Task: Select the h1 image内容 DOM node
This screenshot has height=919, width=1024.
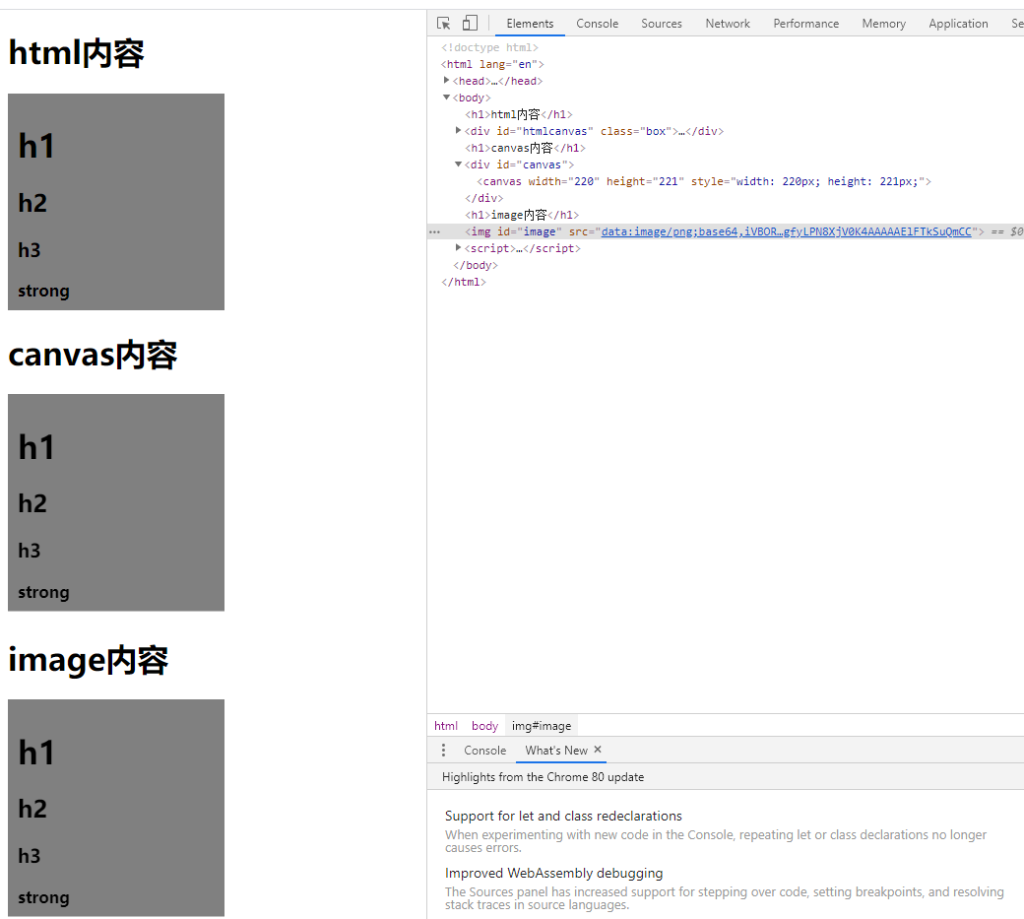Action: tap(522, 215)
